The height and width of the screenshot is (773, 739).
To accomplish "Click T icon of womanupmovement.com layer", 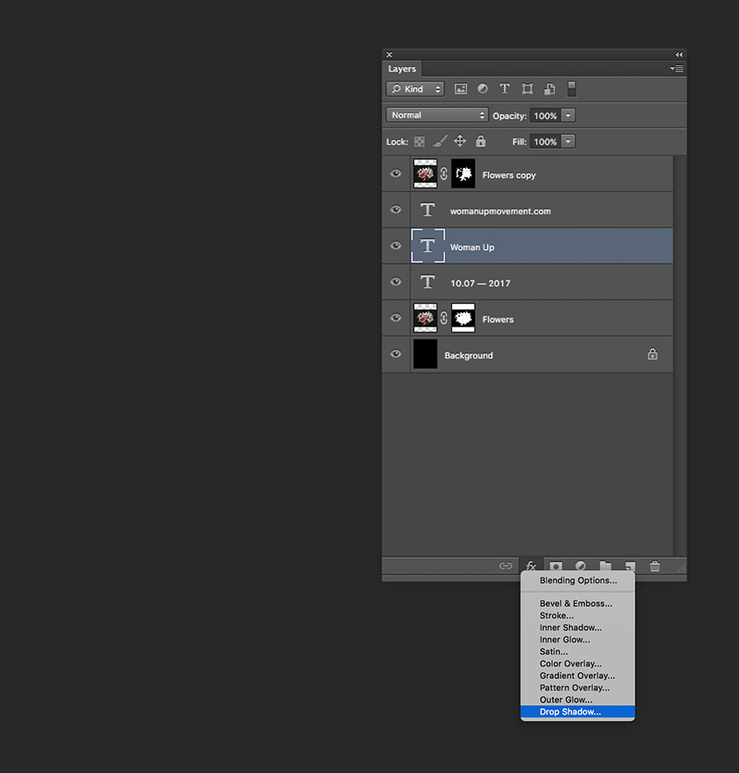I will 428,210.
